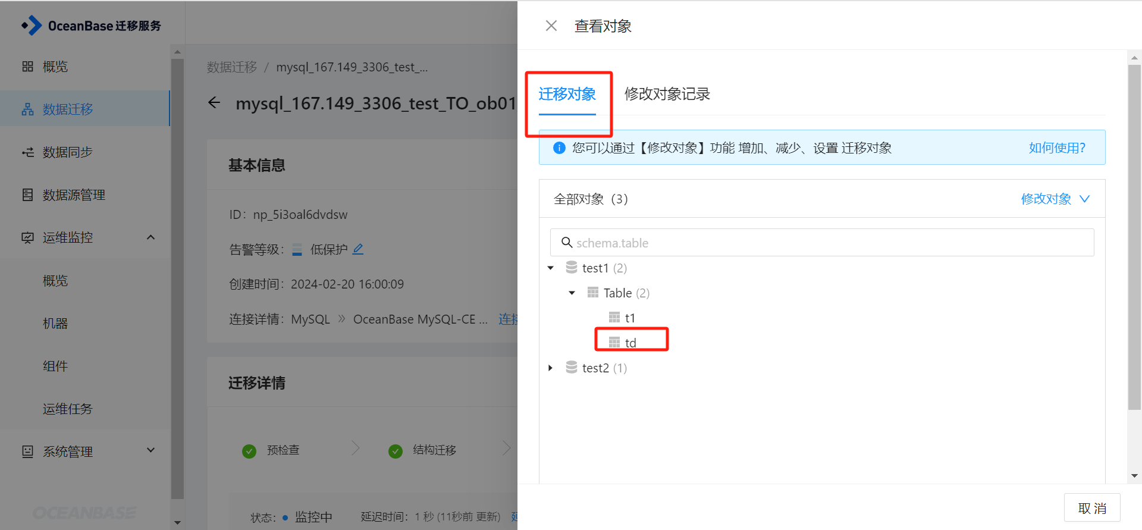
Task: Click the ID np_5i3oal6dvdsw text
Action: (288, 215)
